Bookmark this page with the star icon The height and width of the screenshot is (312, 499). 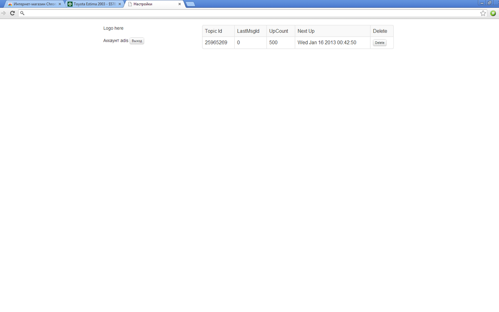(x=483, y=13)
